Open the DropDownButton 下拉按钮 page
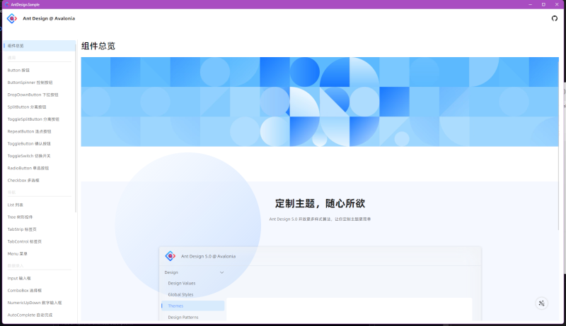 click(x=33, y=95)
